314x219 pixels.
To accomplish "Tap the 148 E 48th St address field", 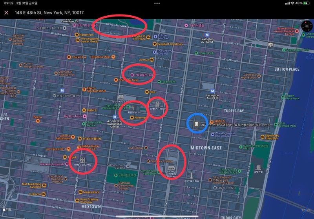I will point(49,13).
